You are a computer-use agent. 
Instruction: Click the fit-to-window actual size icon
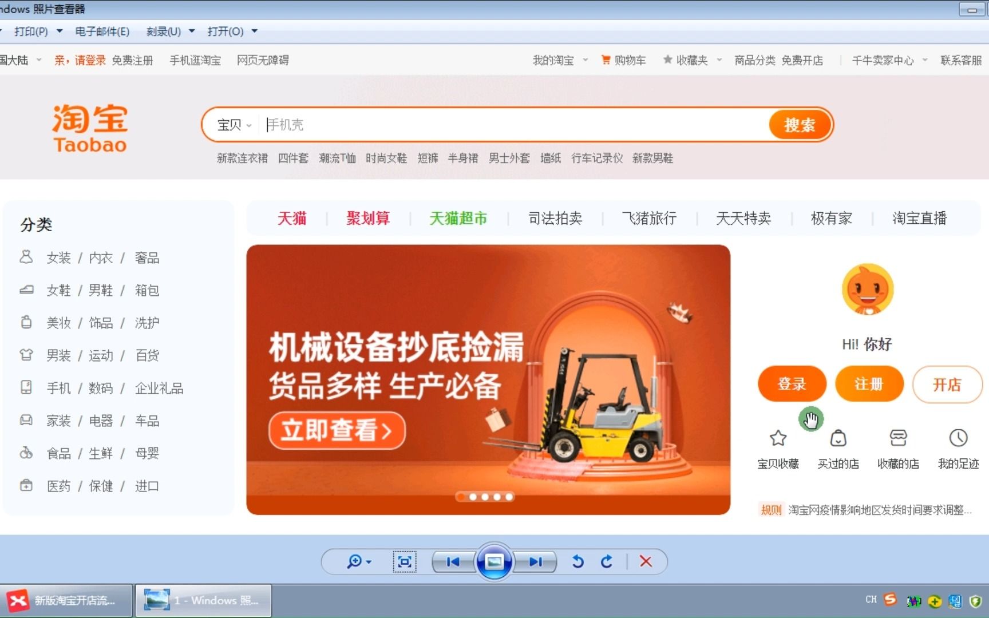405,562
